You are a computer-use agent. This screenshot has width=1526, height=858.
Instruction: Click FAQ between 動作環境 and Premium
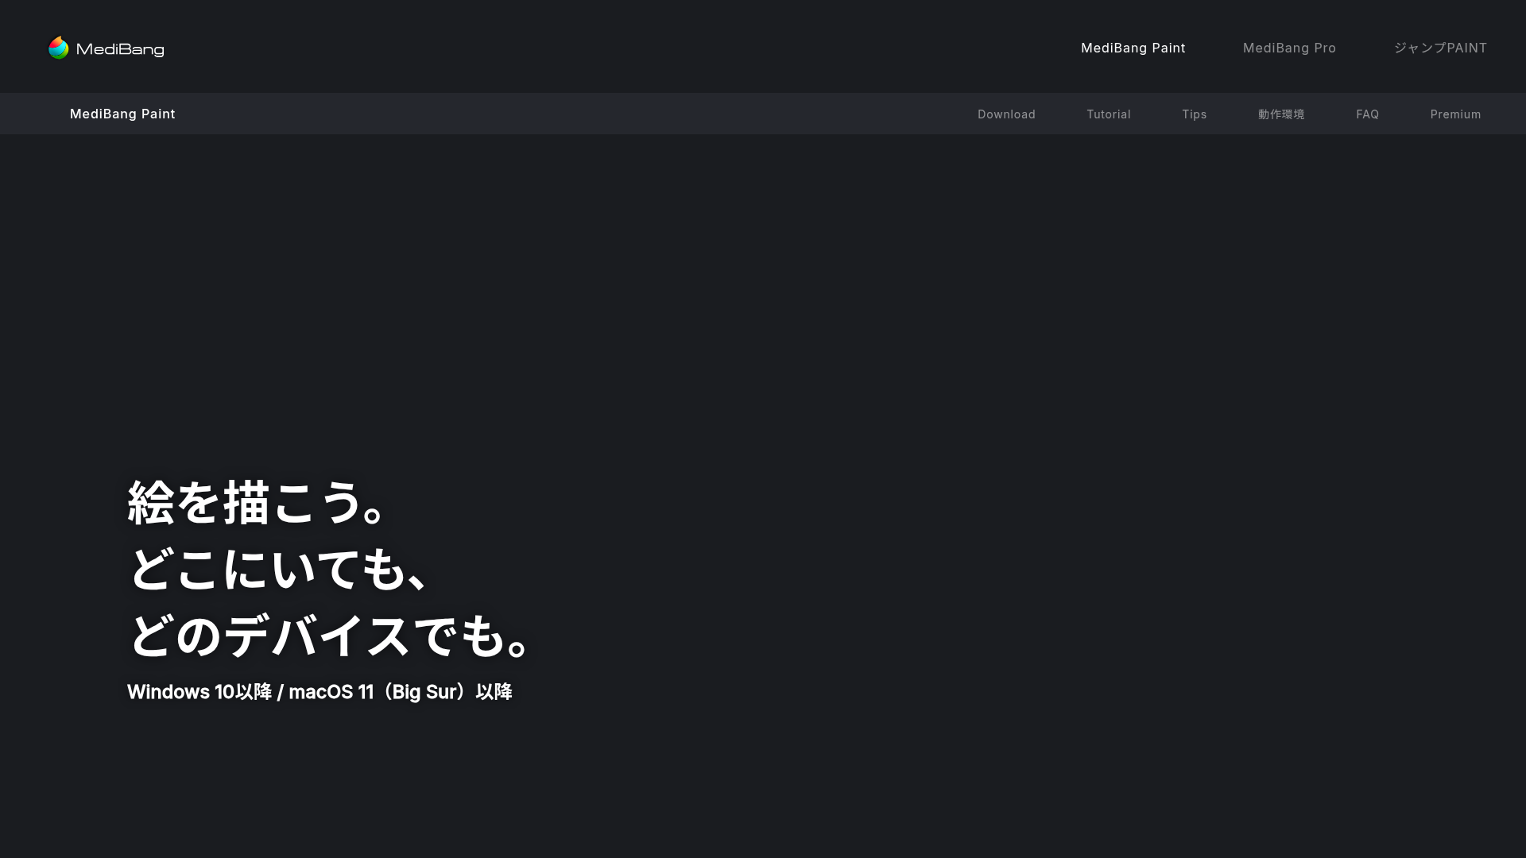pyautogui.click(x=1367, y=114)
